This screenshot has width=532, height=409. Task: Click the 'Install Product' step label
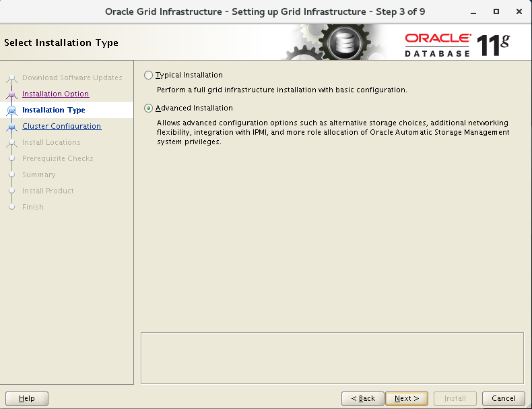point(48,191)
